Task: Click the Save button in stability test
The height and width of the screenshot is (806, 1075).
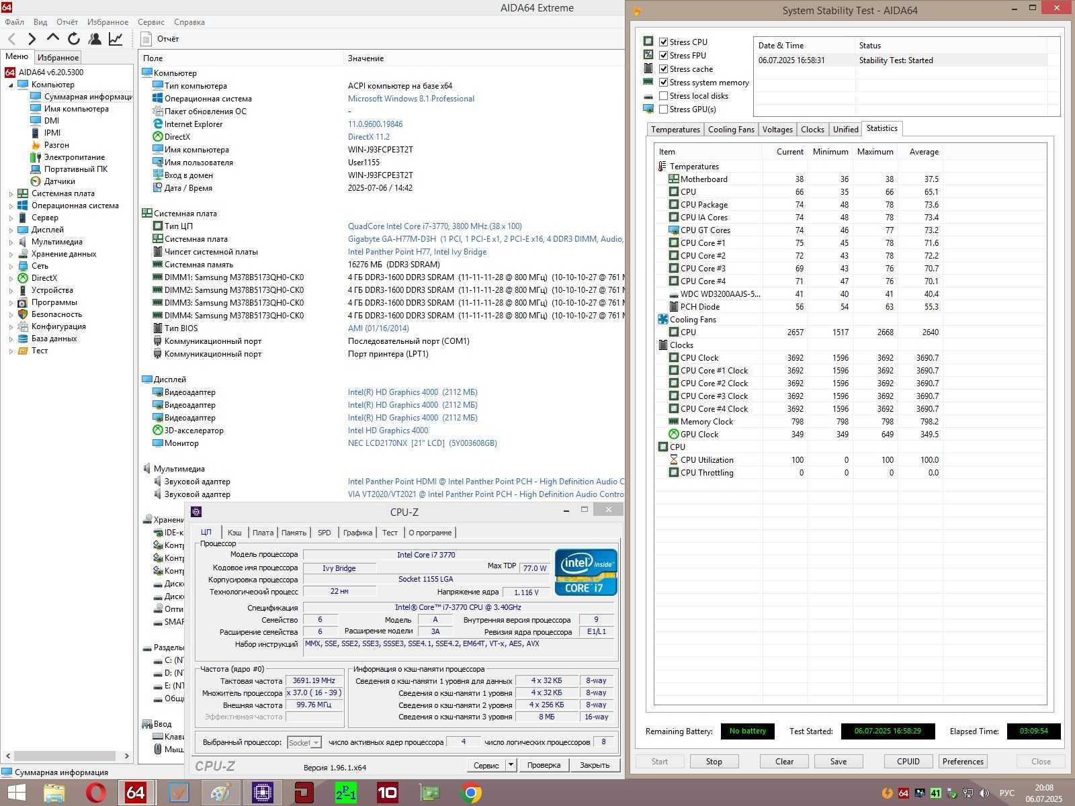Action: click(x=838, y=761)
